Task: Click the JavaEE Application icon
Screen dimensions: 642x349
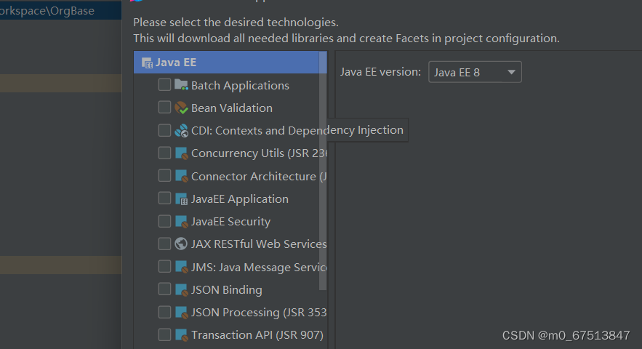Action: coord(181,198)
